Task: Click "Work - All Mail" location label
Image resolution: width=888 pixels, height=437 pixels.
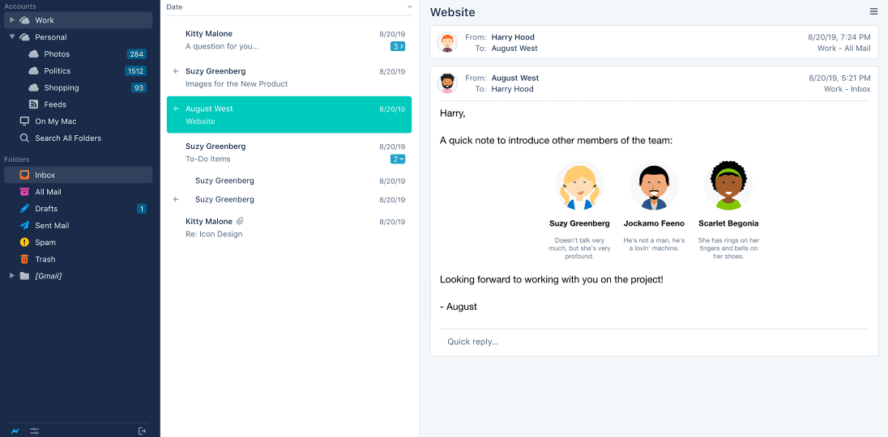Action: point(843,49)
